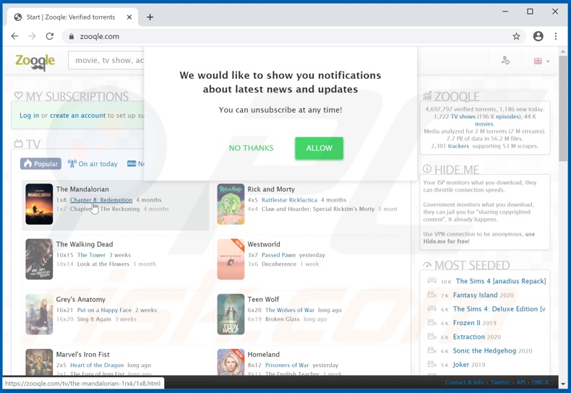Open Rick and Morty poster thumbnail
The image size is (571, 393).
click(x=231, y=204)
